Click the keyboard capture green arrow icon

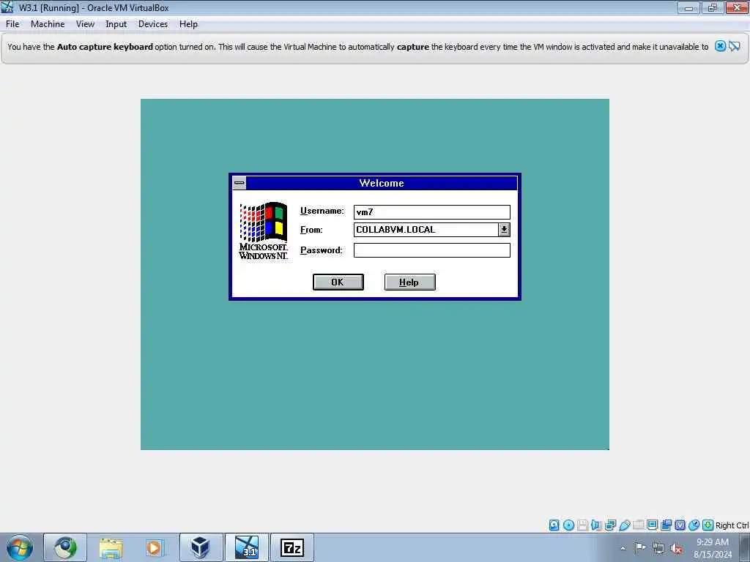[708, 525]
